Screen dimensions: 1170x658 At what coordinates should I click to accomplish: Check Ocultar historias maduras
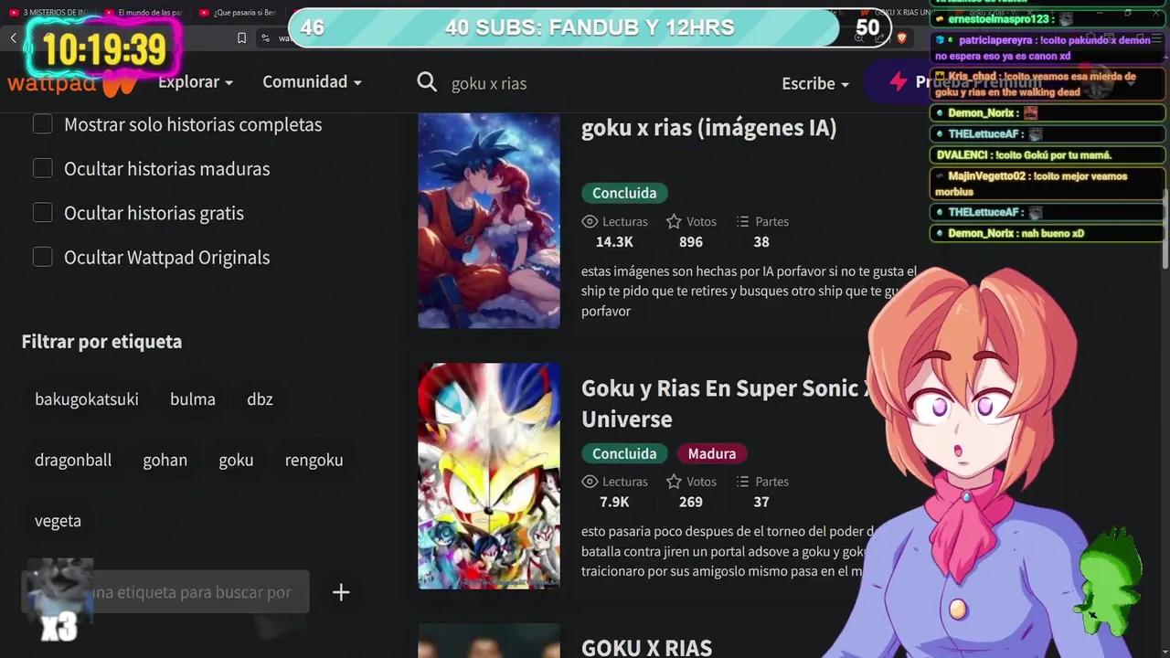(x=43, y=168)
